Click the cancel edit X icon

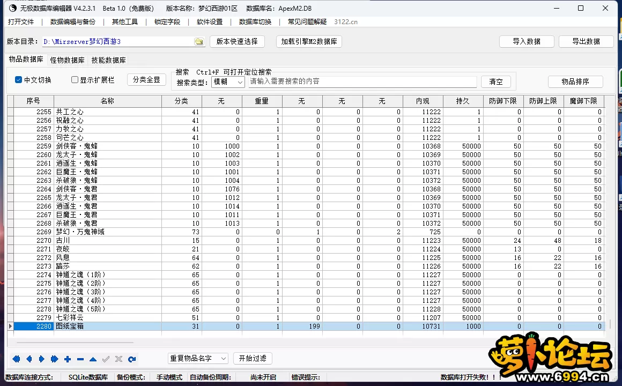pyautogui.click(x=119, y=359)
